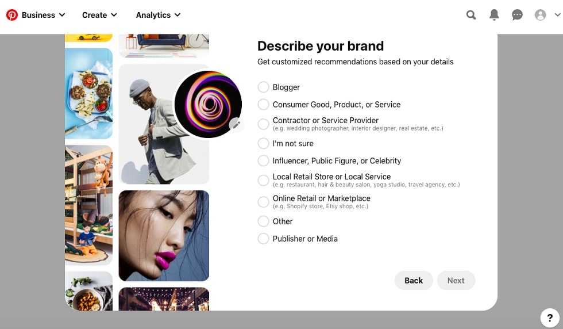
Task: Open the notifications bell icon
Action: tap(494, 15)
